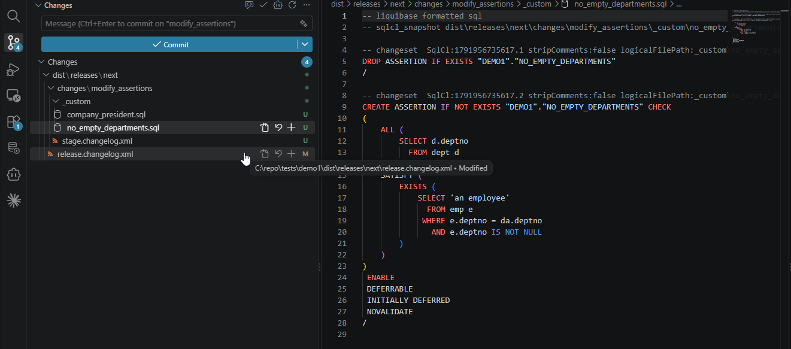Click the robot icon in the Changes header
The height and width of the screenshot is (349, 791).
(278, 5)
